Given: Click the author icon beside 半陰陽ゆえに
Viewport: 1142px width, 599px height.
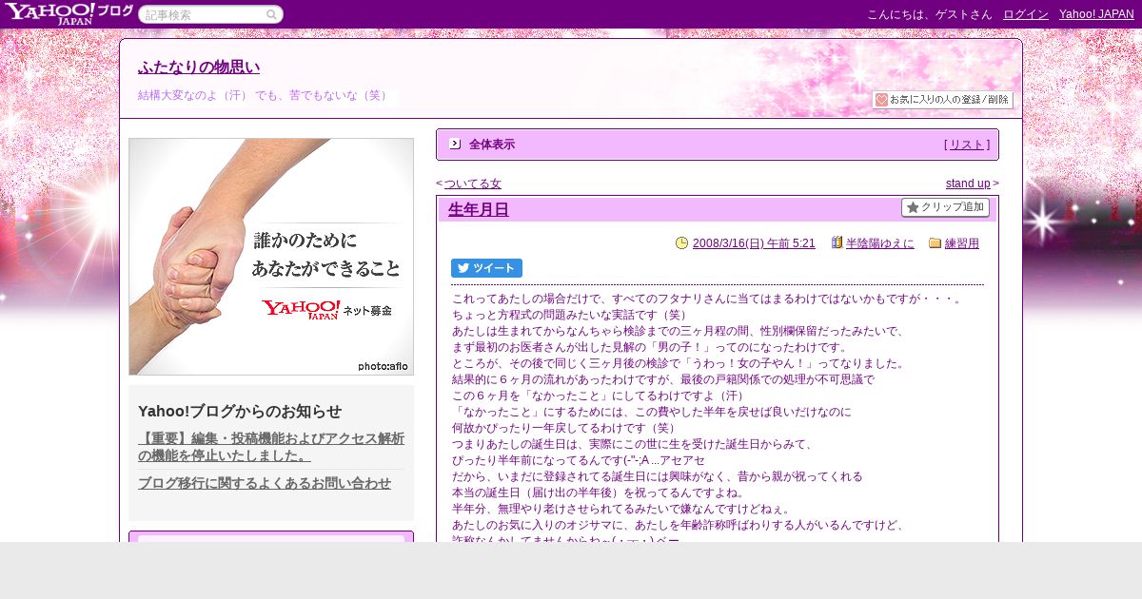Looking at the screenshot, I should (837, 243).
